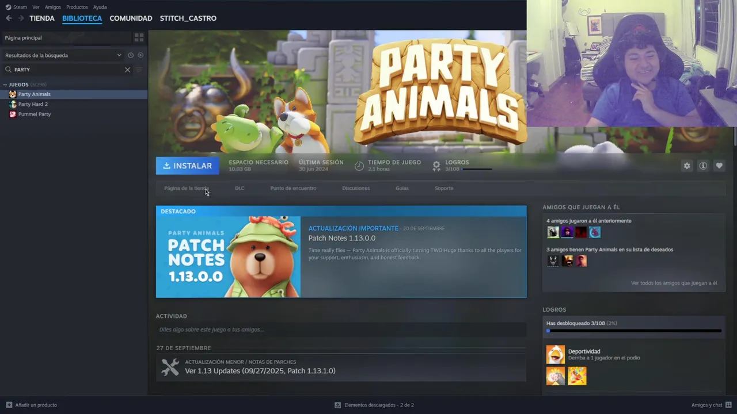Sort library by recent activity clock icon
Viewport: 737px width, 414px height.
(131, 55)
